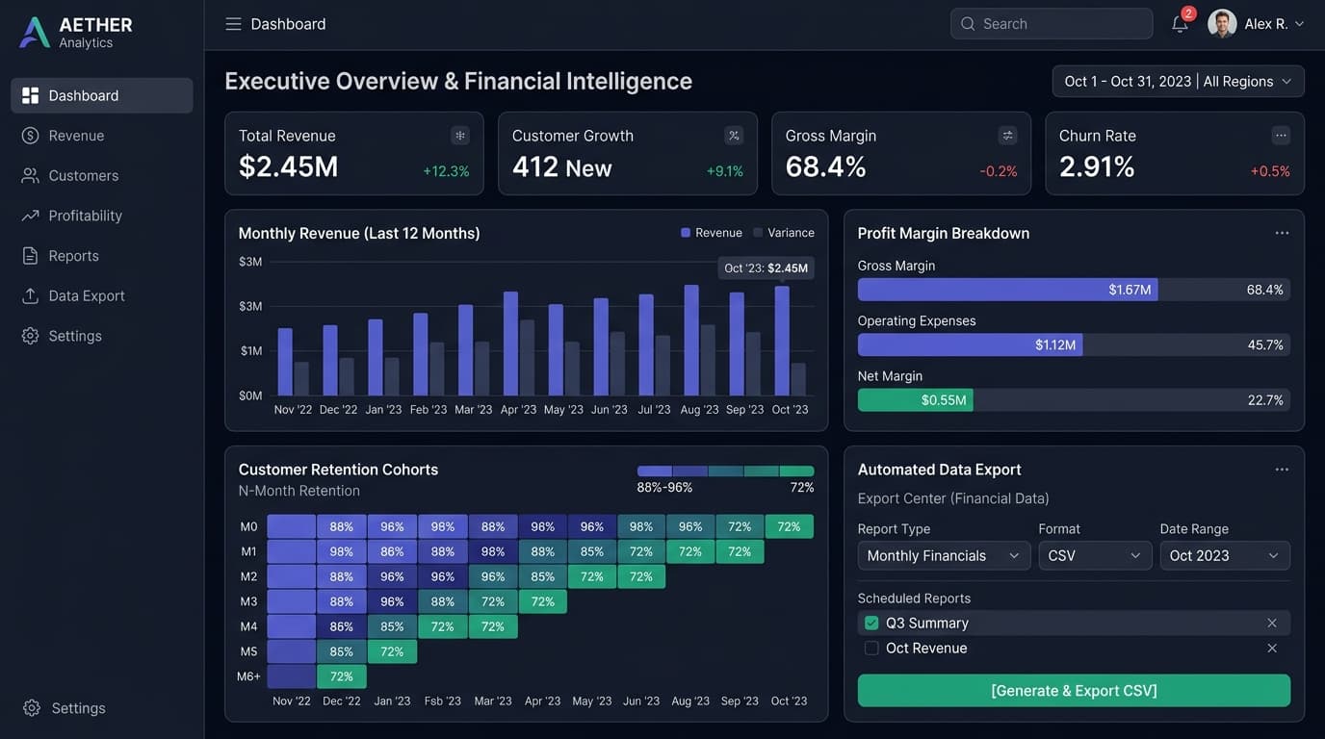
Task: Click the Customer Growth percent icon
Action: point(734,136)
